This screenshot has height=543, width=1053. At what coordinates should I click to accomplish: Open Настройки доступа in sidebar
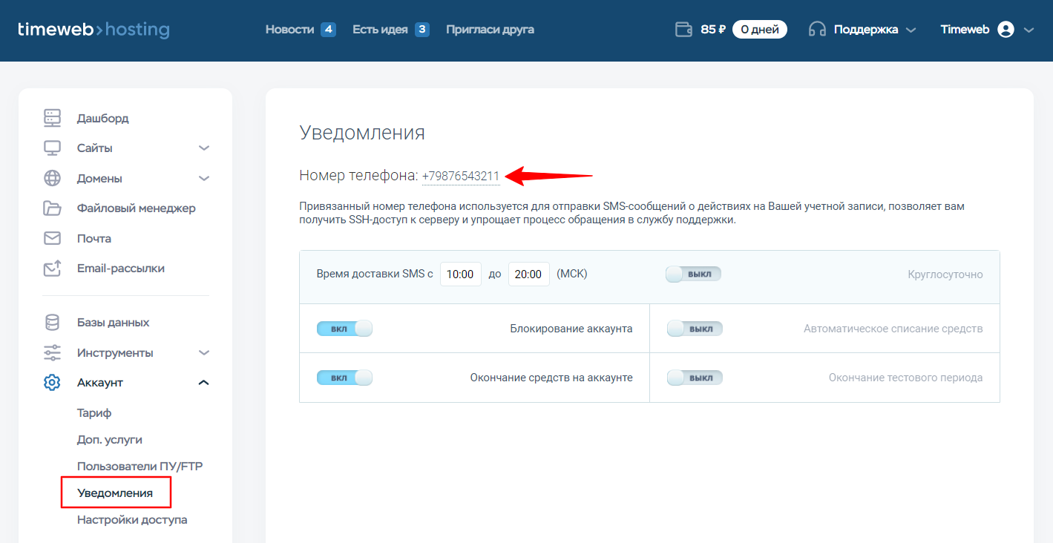point(132,520)
